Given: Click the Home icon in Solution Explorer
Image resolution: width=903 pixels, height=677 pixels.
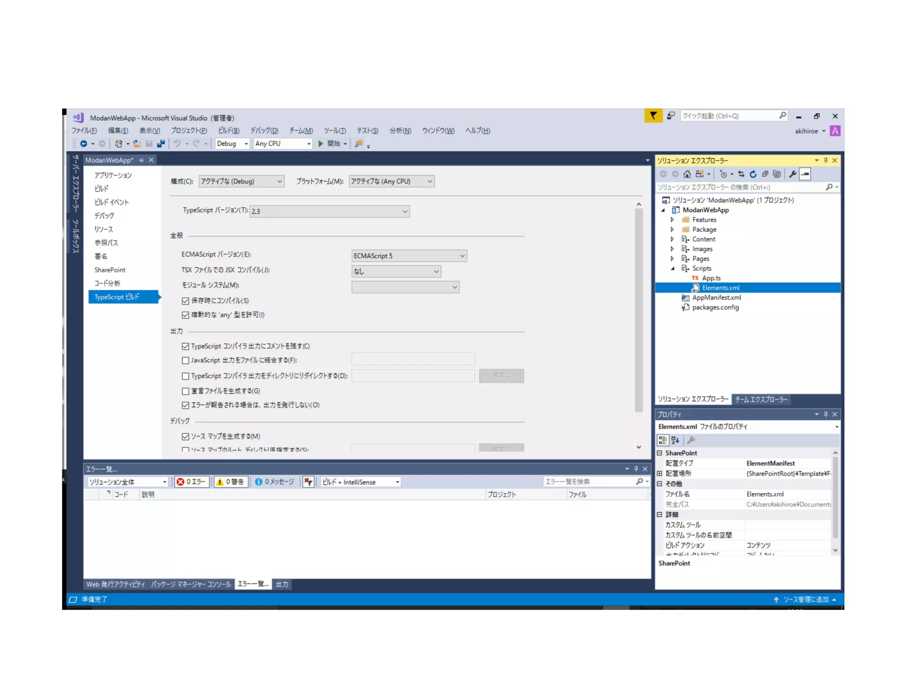Looking at the screenshot, I should pyautogui.click(x=687, y=174).
